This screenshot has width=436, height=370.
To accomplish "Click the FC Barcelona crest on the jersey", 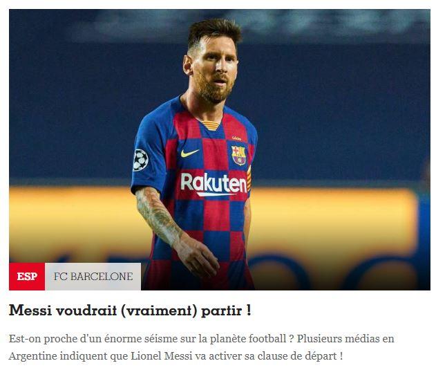I will pos(239,155).
